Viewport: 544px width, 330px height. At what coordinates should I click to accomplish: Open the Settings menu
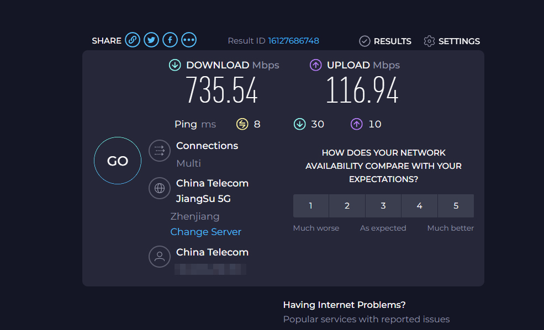coord(452,41)
